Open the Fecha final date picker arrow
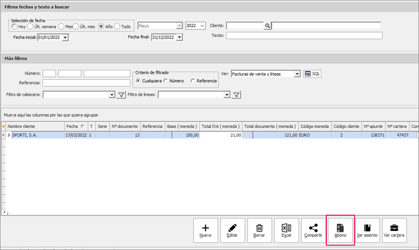419x250 pixels. [180, 37]
